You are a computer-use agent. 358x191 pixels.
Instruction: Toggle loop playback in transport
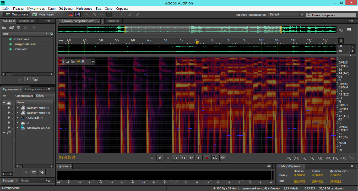coord(215,158)
